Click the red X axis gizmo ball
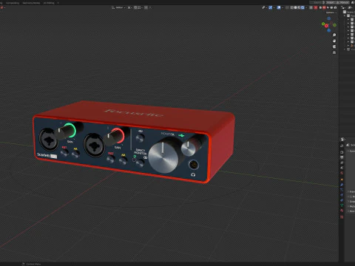This screenshot has height=266, width=355. coord(326,26)
